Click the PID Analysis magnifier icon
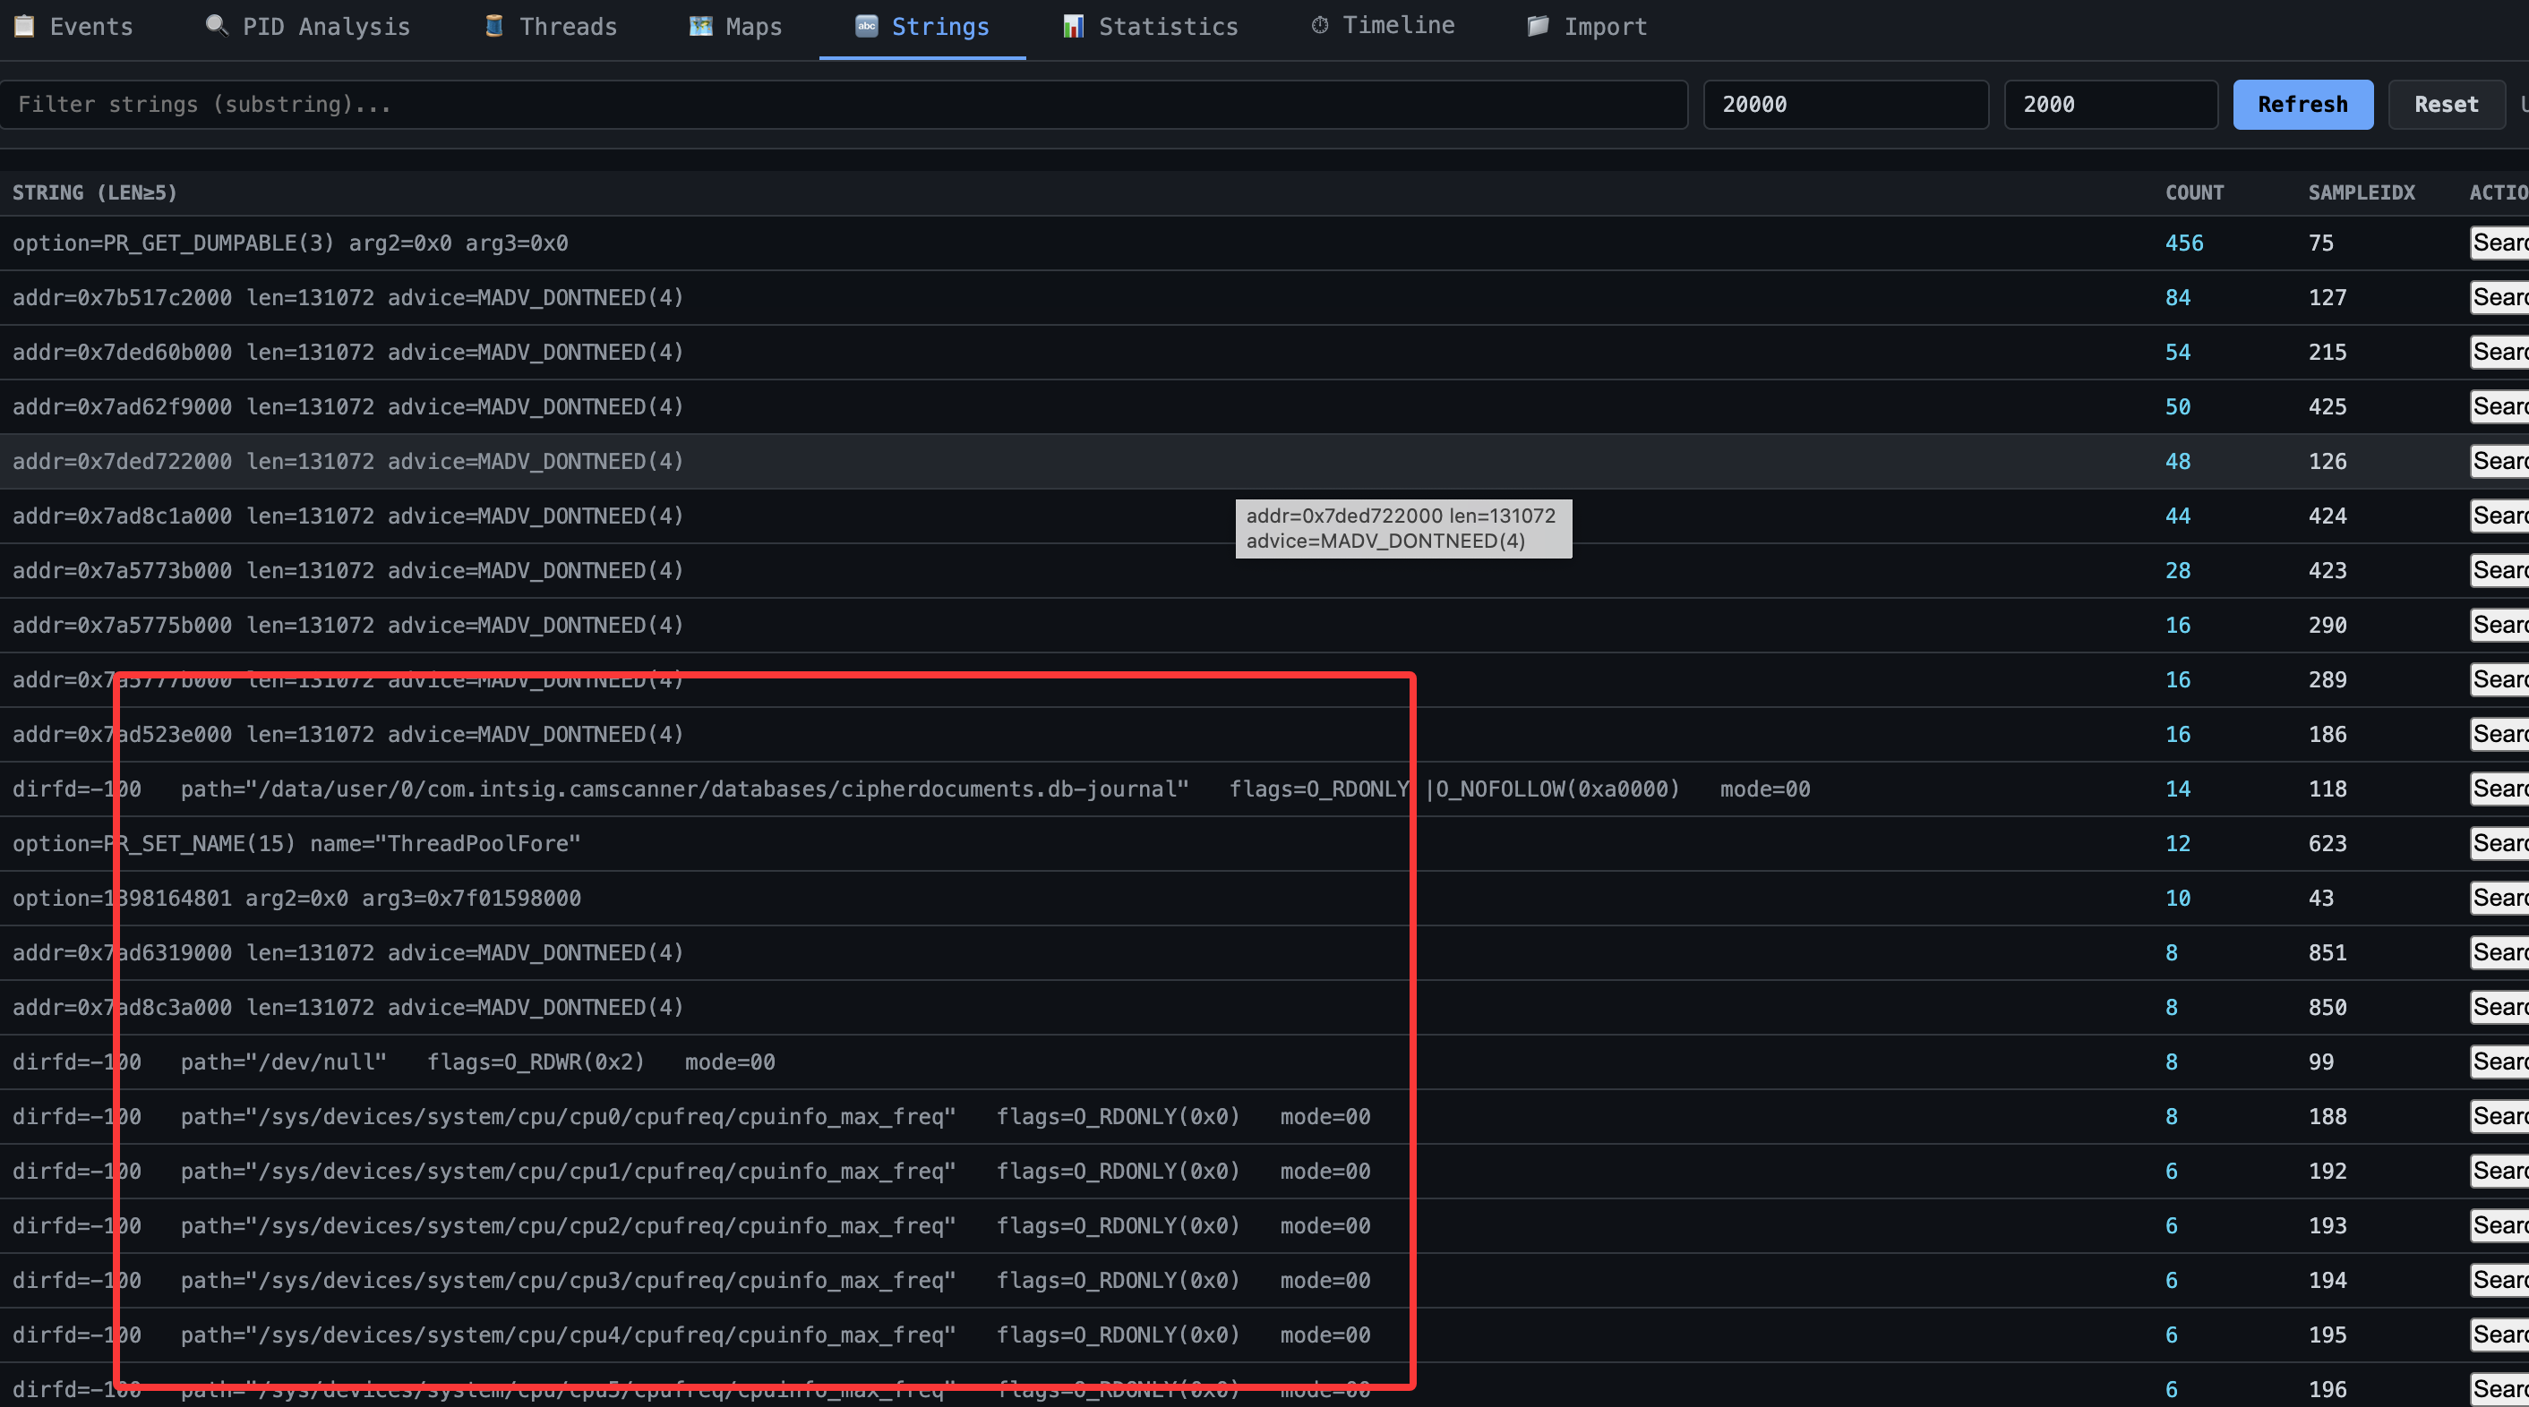The height and width of the screenshot is (1407, 2529). (x=216, y=26)
